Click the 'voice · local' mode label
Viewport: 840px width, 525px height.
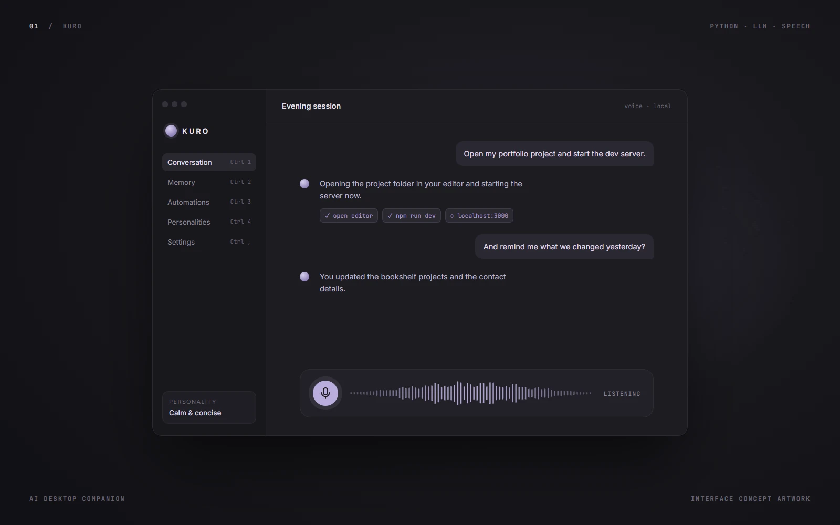(648, 106)
